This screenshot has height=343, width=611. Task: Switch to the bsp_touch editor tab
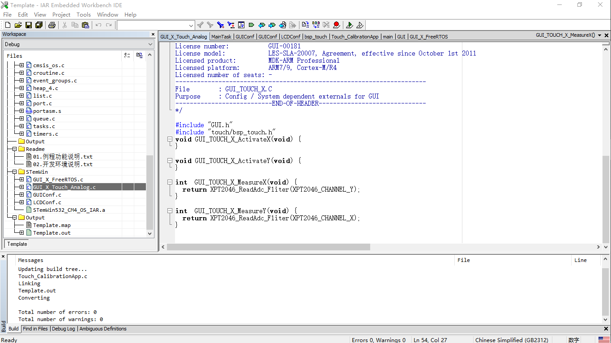coord(316,37)
